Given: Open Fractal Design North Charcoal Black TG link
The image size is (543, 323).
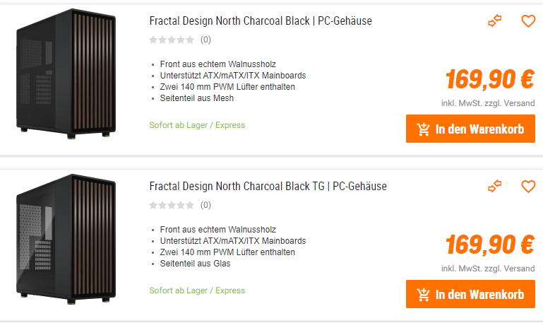Looking at the screenshot, I should [268, 187].
